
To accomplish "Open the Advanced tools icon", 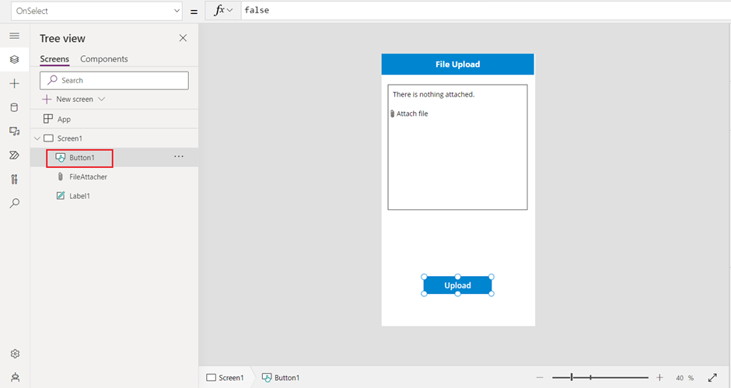I will pyautogui.click(x=14, y=180).
